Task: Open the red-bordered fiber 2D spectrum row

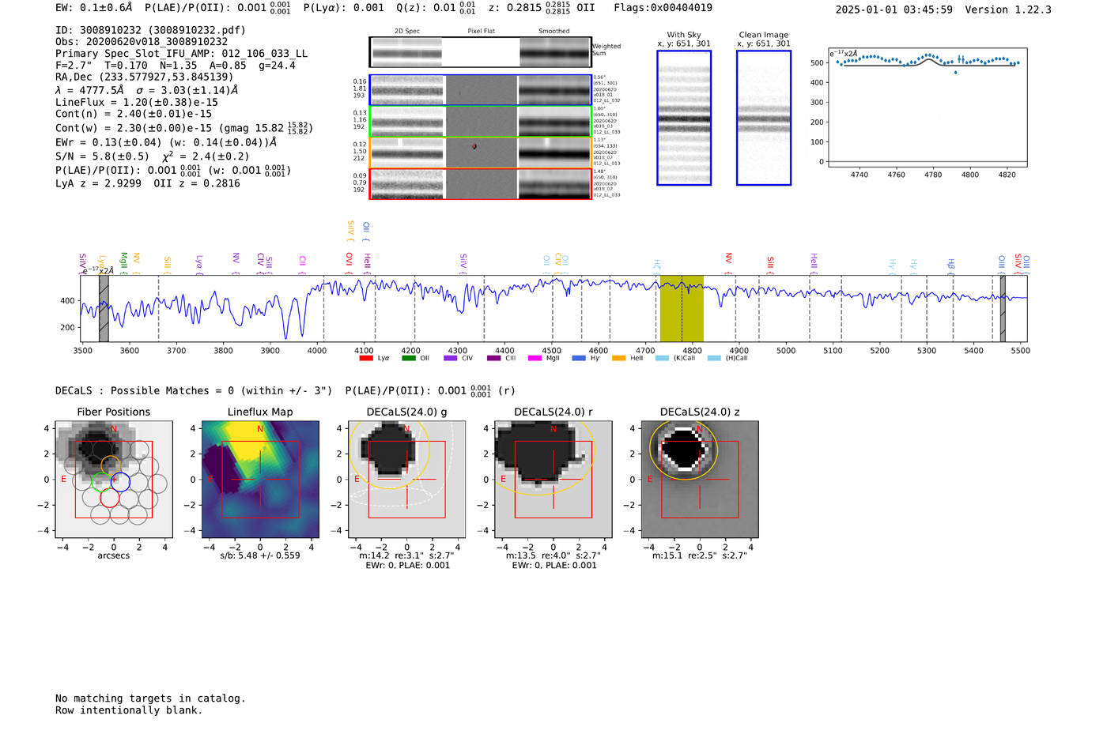Action: [480, 183]
